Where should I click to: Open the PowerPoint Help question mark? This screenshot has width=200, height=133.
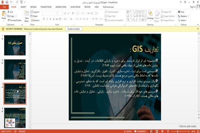(x=181, y=2)
